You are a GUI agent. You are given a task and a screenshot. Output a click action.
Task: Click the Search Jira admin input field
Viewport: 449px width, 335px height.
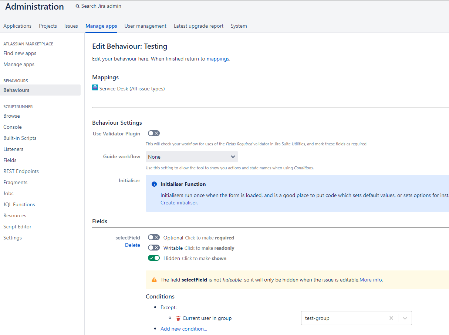point(104,6)
